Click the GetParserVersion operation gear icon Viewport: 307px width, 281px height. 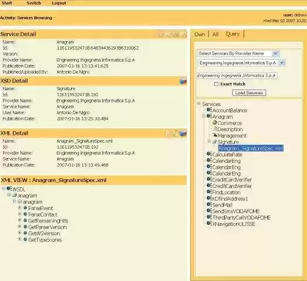25,227
